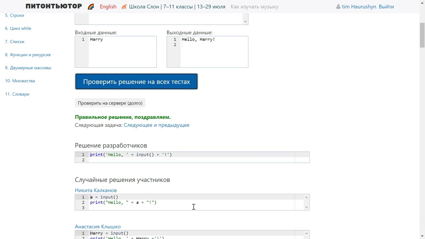Click 'Hello, Harry!' output text

(x=198, y=40)
